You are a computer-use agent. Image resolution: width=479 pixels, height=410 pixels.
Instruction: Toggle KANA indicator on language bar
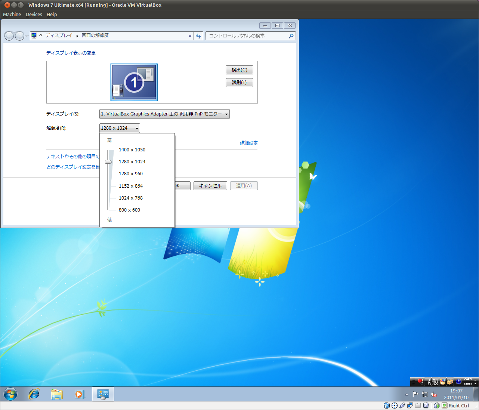[x=468, y=383]
